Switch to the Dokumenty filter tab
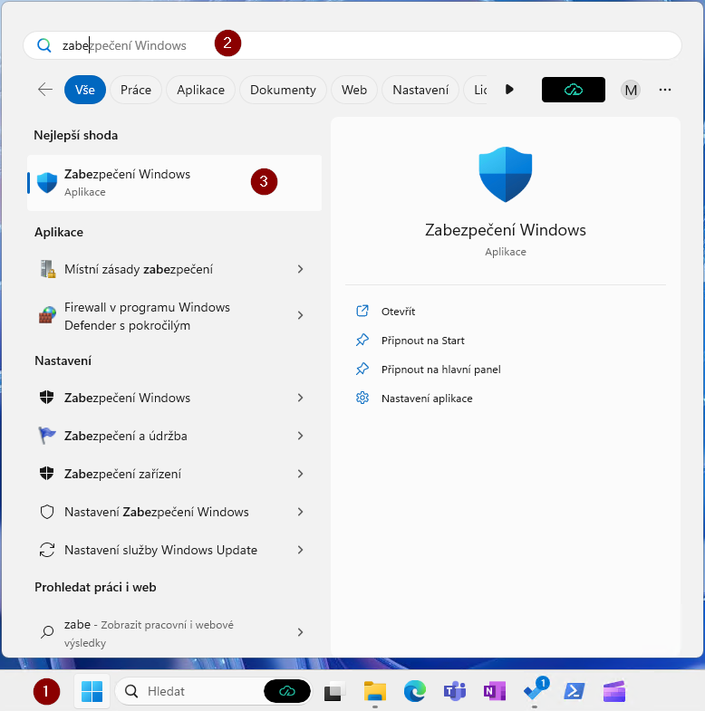The height and width of the screenshot is (711, 705). [283, 90]
